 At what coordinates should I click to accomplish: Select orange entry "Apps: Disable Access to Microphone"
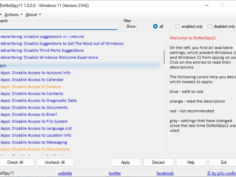tap(35, 149)
